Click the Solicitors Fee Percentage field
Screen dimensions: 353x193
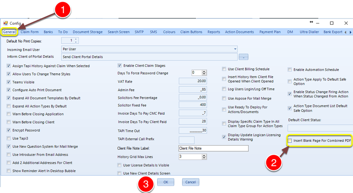pos(193,97)
